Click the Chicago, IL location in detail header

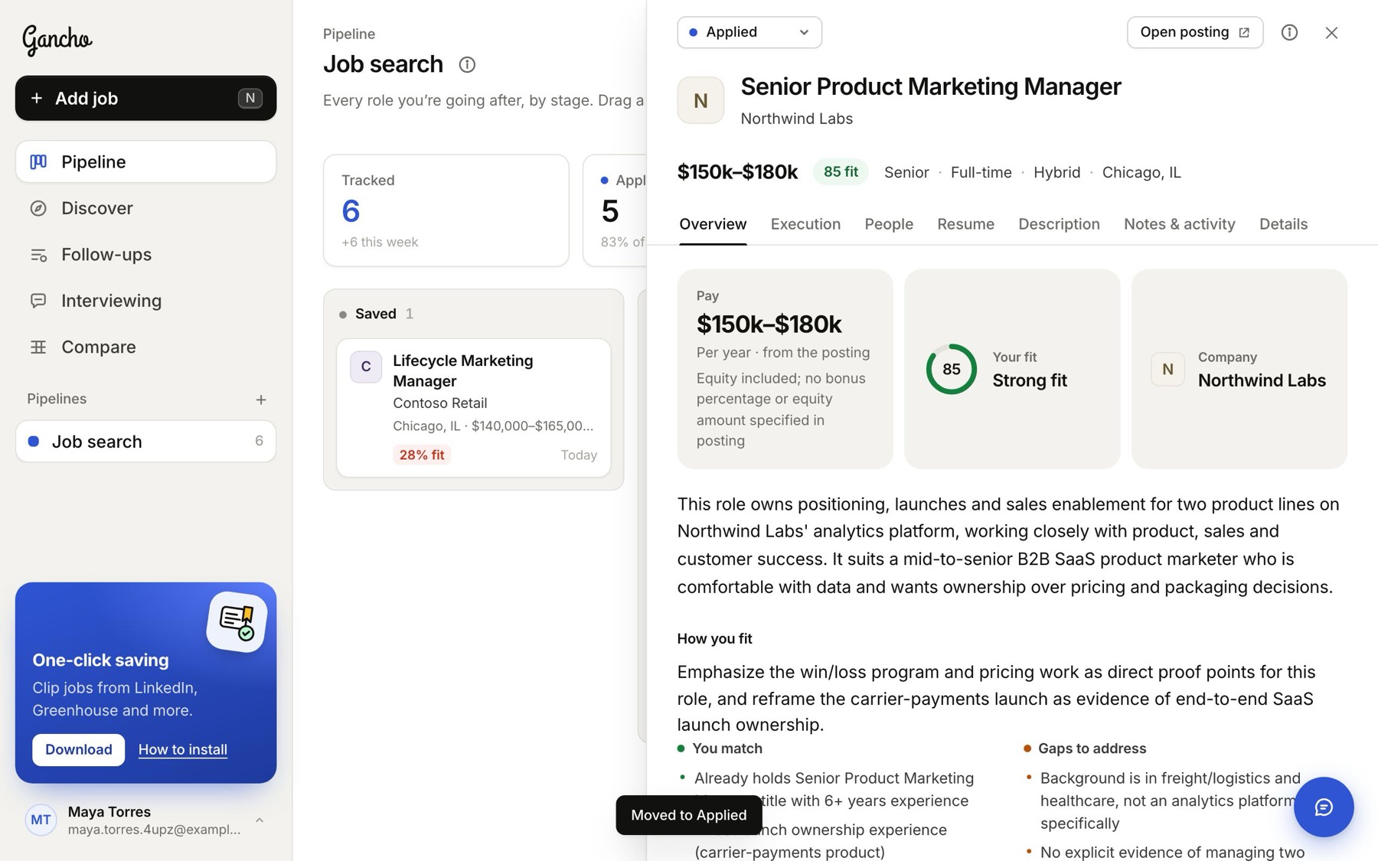click(1141, 172)
